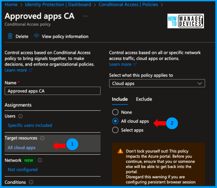Click the Users label
This screenshot has height=188, width=217.
[10, 116]
